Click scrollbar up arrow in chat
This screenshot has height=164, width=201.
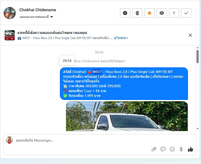[197, 48]
